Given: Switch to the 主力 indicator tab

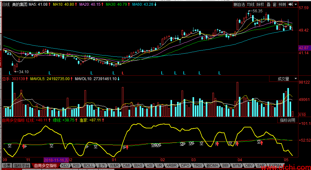Looking at the screenshot, I should 101,166.
